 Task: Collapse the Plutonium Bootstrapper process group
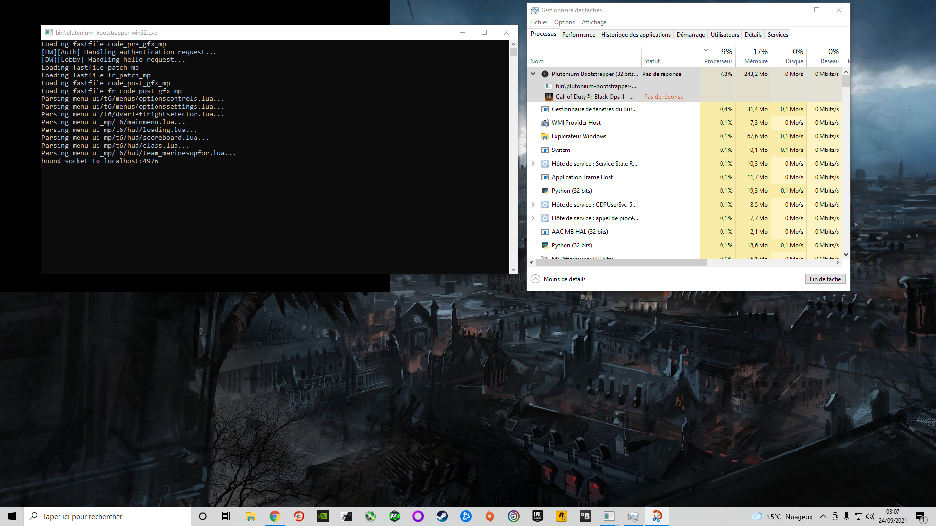[533, 74]
